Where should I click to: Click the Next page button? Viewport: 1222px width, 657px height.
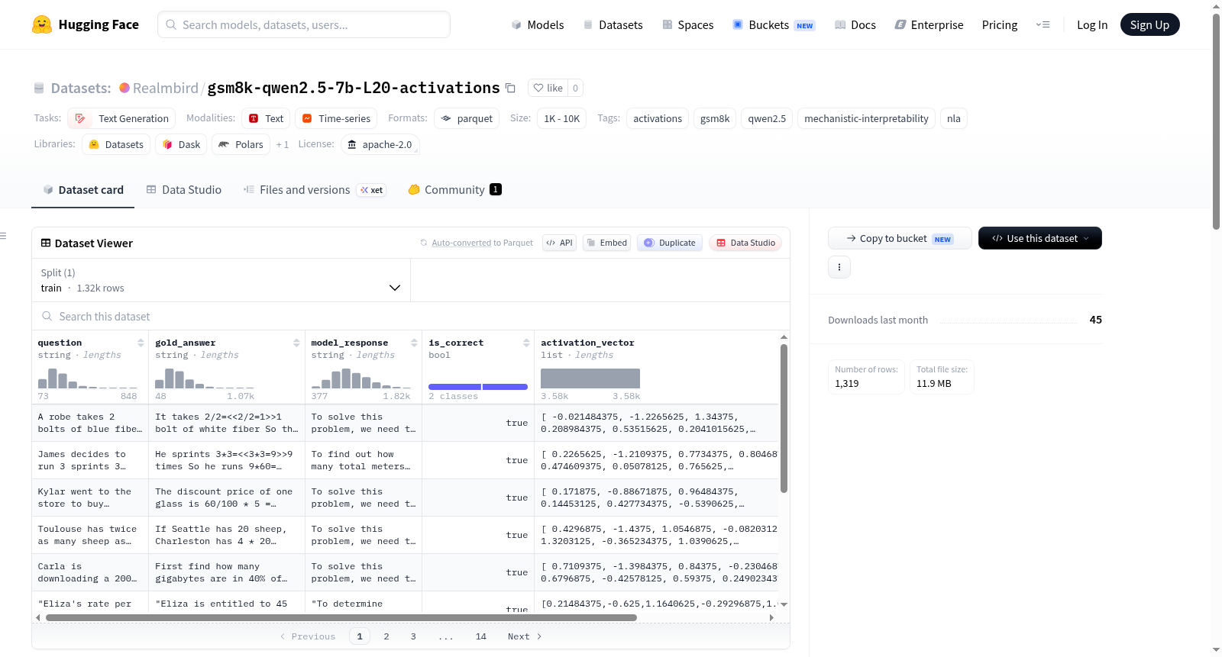[x=525, y=636]
